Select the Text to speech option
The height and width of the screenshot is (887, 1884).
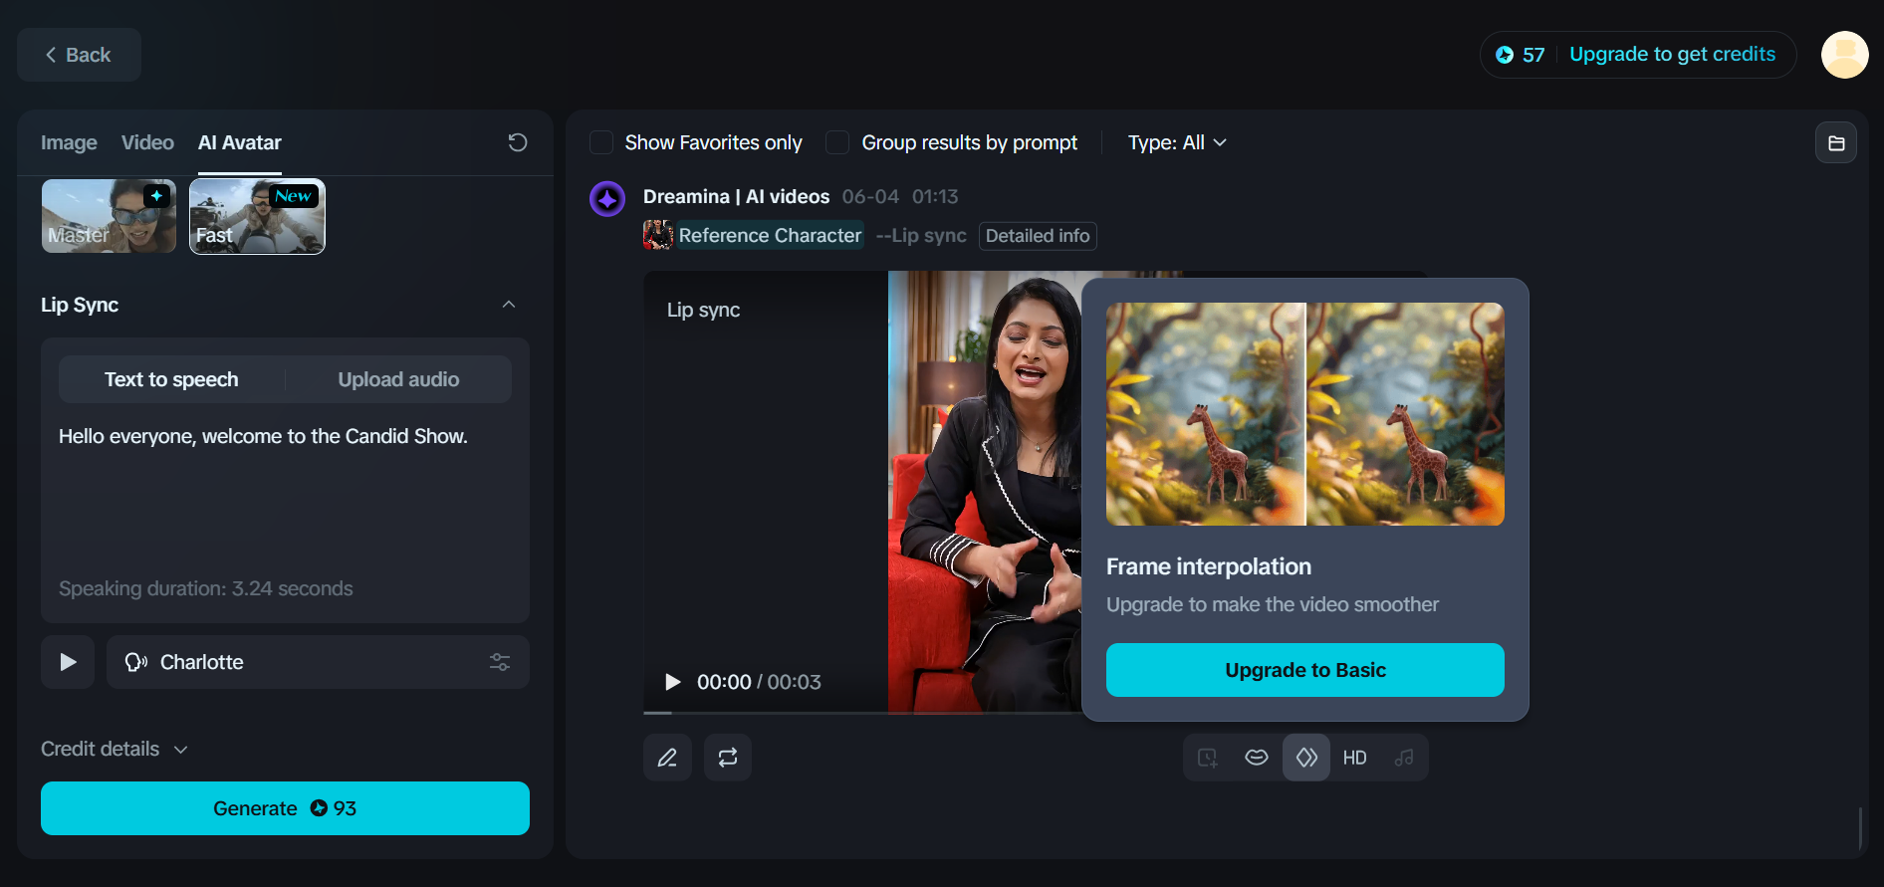[171, 379]
